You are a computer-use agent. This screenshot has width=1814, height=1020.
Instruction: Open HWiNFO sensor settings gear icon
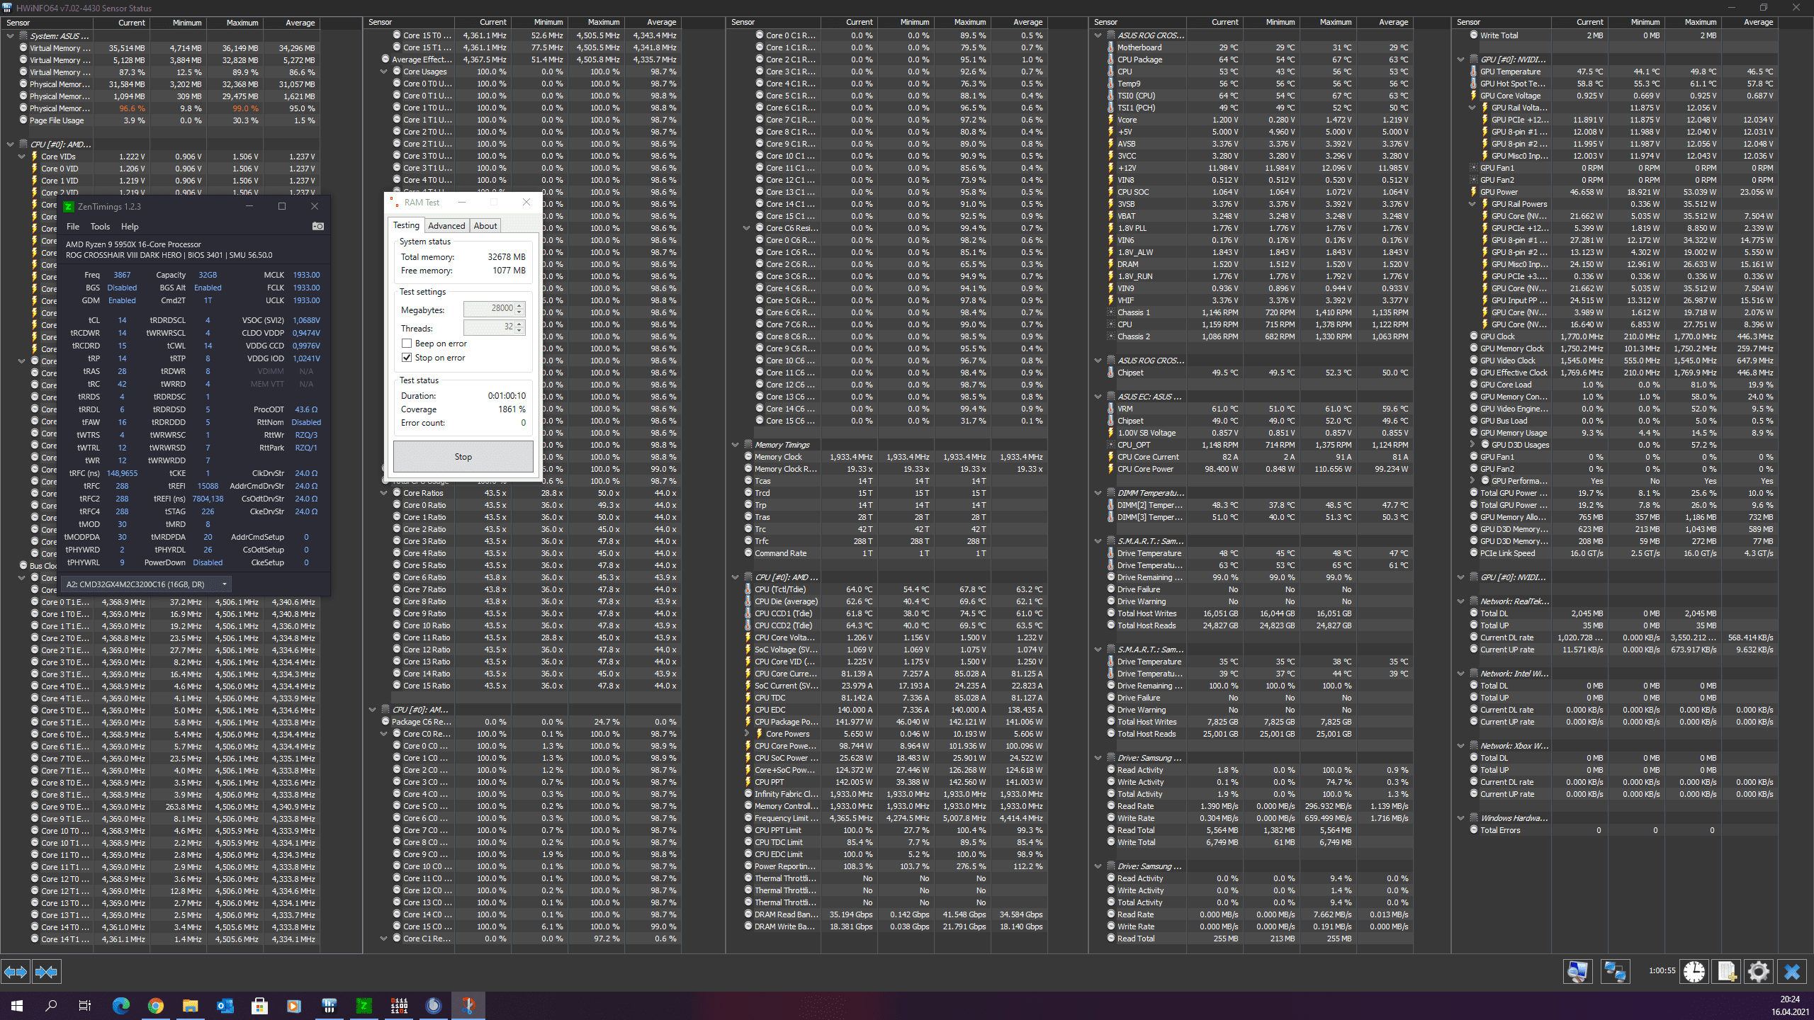(1758, 971)
